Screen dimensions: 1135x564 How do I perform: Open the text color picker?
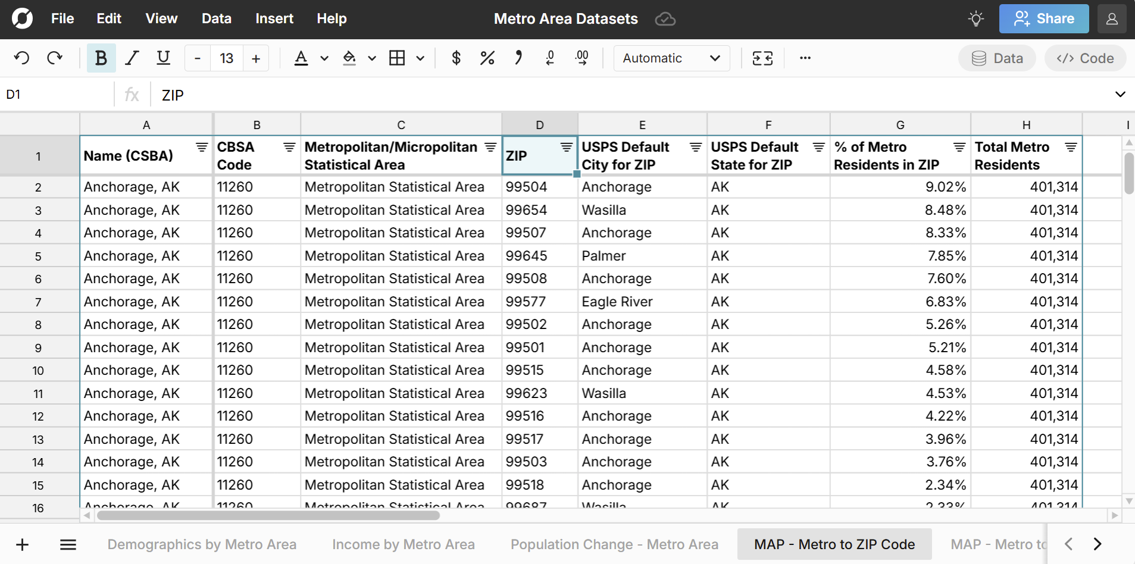tap(302, 58)
